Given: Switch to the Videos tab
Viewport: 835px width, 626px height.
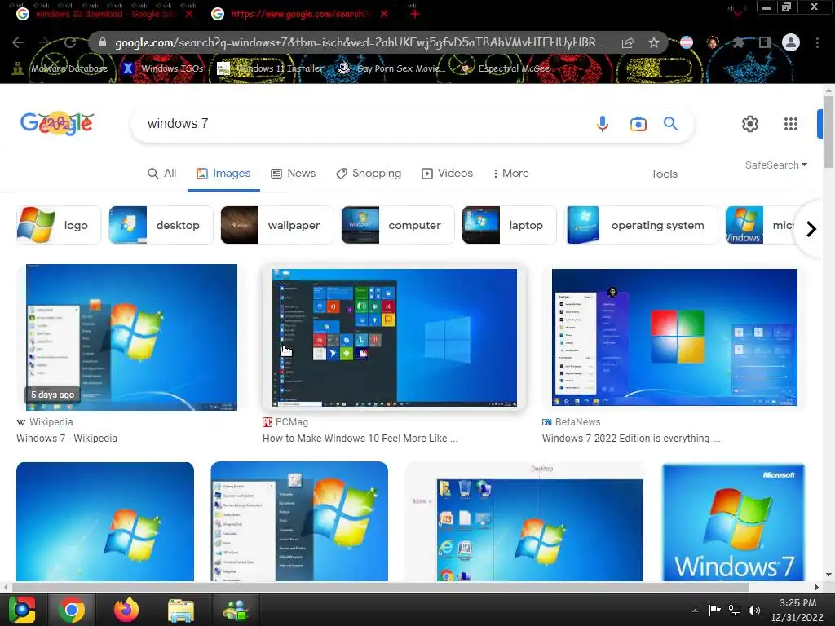Looking at the screenshot, I should [x=448, y=174].
